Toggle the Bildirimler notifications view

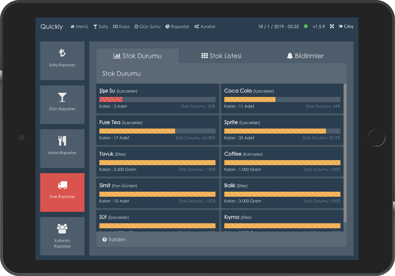pyautogui.click(x=305, y=56)
